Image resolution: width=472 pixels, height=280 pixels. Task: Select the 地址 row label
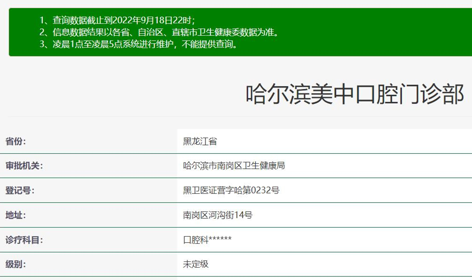16,215
